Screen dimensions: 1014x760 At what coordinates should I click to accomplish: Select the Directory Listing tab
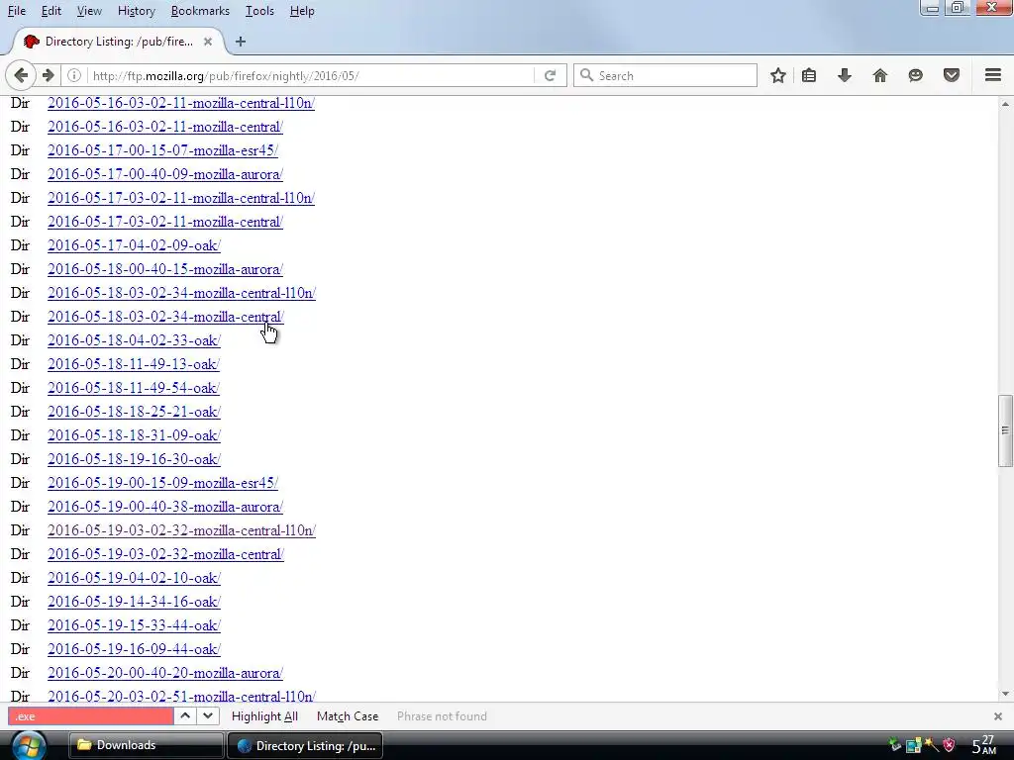119,42
